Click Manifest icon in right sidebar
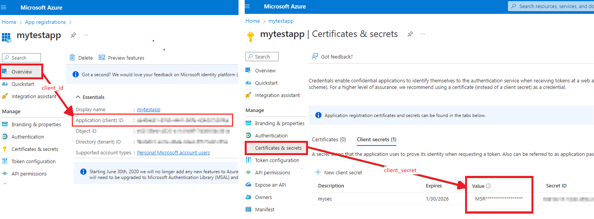594x219 pixels. [248, 209]
